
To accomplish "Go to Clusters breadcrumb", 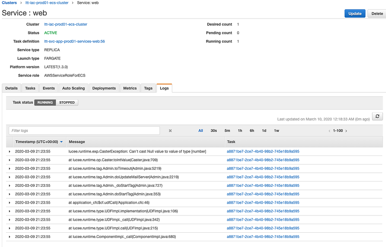I will tap(9, 3).
